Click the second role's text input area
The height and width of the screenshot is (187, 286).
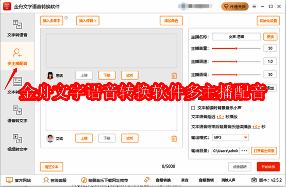point(111,113)
